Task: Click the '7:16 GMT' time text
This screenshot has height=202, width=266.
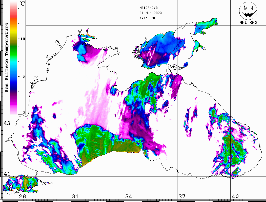Action: coord(147,18)
